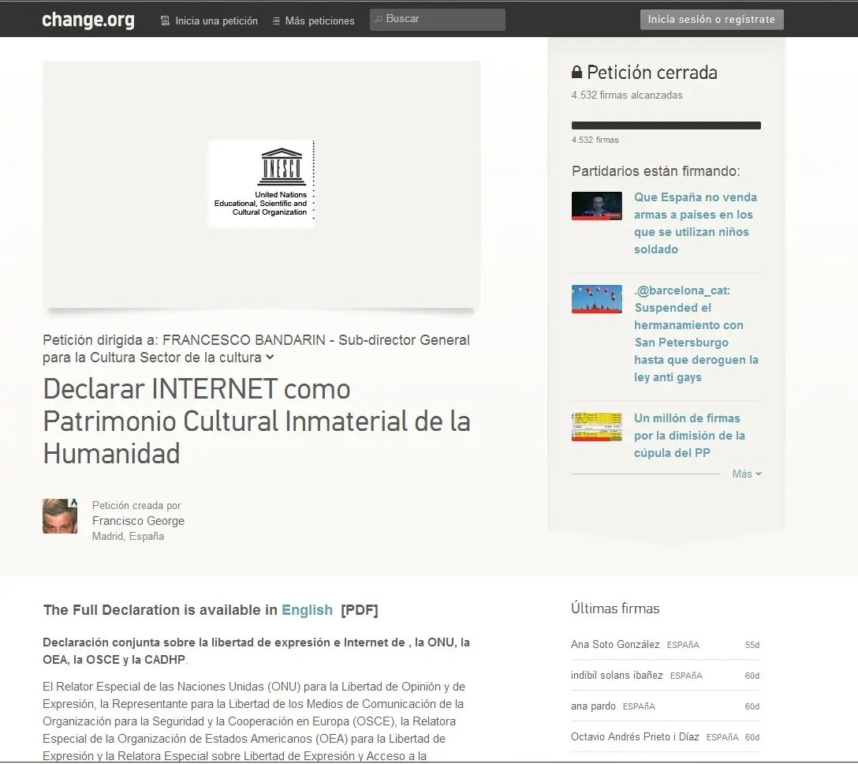Expand the petition recipients chevron
Viewport: 858px width, 764px height.
[x=270, y=358]
